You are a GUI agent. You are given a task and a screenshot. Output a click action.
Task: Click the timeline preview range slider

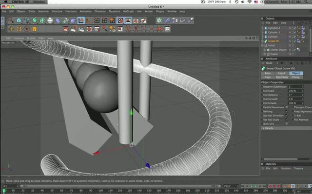pyautogui.click(x=120, y=186)
